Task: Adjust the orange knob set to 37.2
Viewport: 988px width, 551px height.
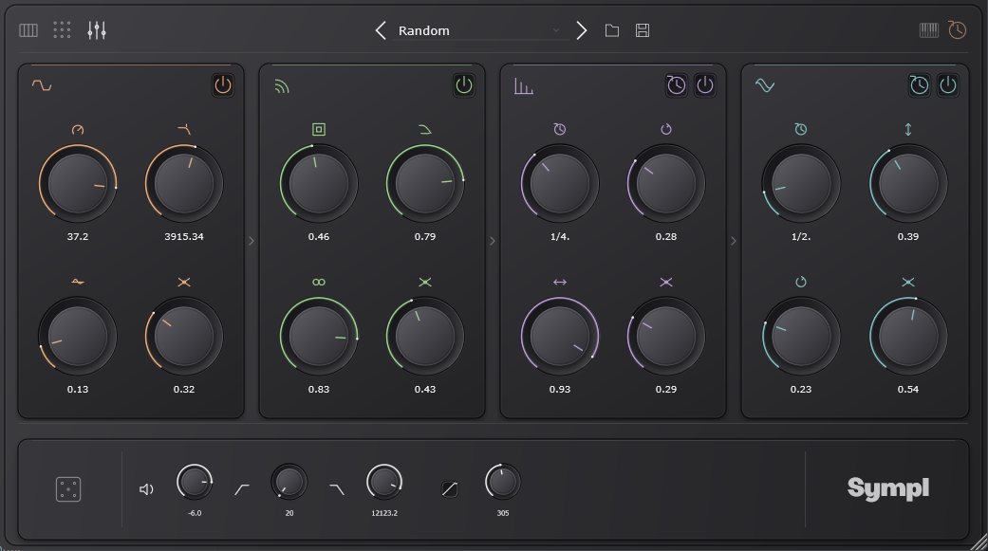Action: pyautogui.click(x=78, y=184)
